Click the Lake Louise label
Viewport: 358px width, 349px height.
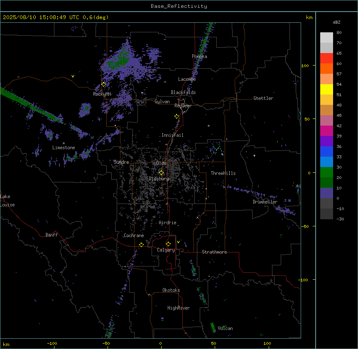tap(7, 201)
